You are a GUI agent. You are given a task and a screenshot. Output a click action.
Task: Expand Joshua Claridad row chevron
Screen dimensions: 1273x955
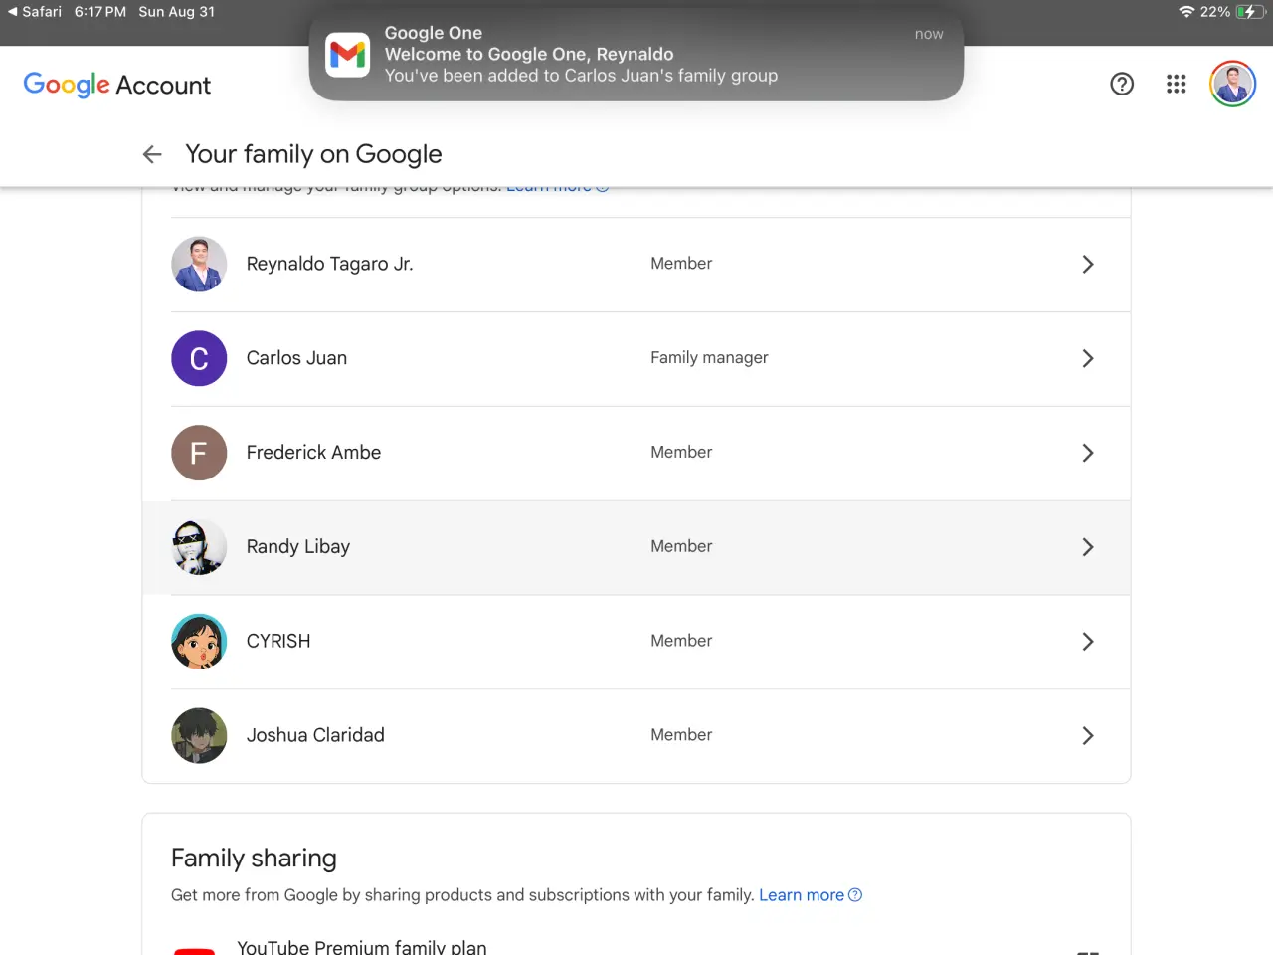[1088, 736]
